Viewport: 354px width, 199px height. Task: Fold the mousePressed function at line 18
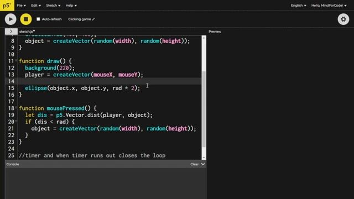pos(16,108)
